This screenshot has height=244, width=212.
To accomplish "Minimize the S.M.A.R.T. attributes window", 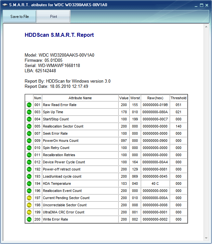I will pyautogui.click(x=196, y=6).
